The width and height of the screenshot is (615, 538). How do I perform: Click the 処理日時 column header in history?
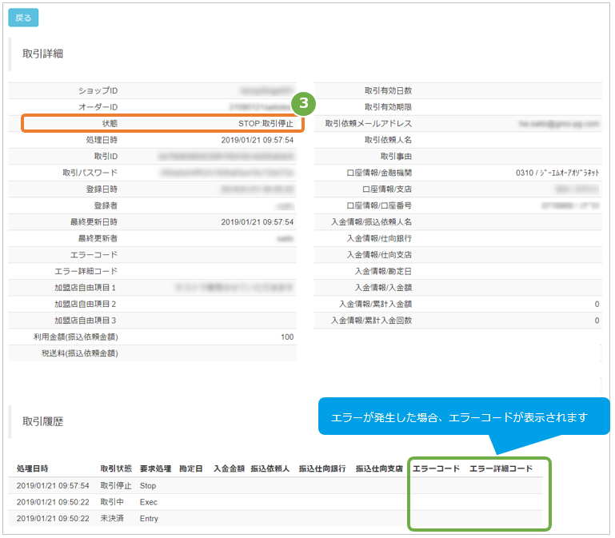coord(32,468)
